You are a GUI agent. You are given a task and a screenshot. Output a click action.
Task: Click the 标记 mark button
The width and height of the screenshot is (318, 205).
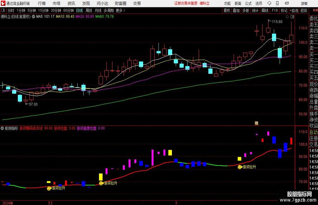(284, 10)
